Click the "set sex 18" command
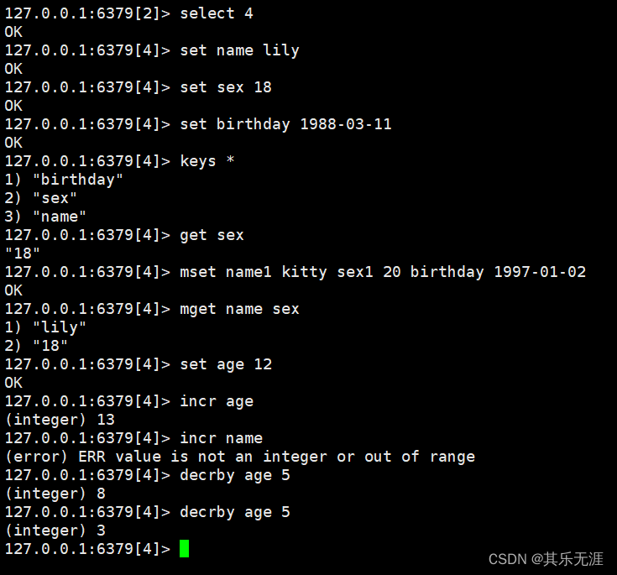Viewport: 617px width, 575px height. [226, 87]
